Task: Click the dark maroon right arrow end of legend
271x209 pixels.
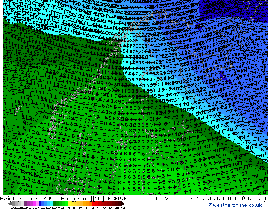Action: pyautogui.click(x=123, y=203)
